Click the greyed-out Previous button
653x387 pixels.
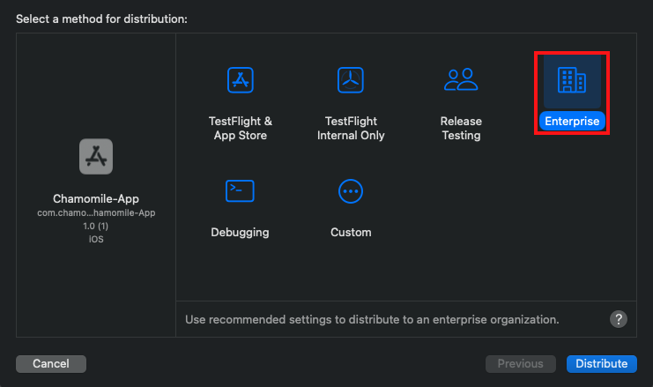coord(521,363)
